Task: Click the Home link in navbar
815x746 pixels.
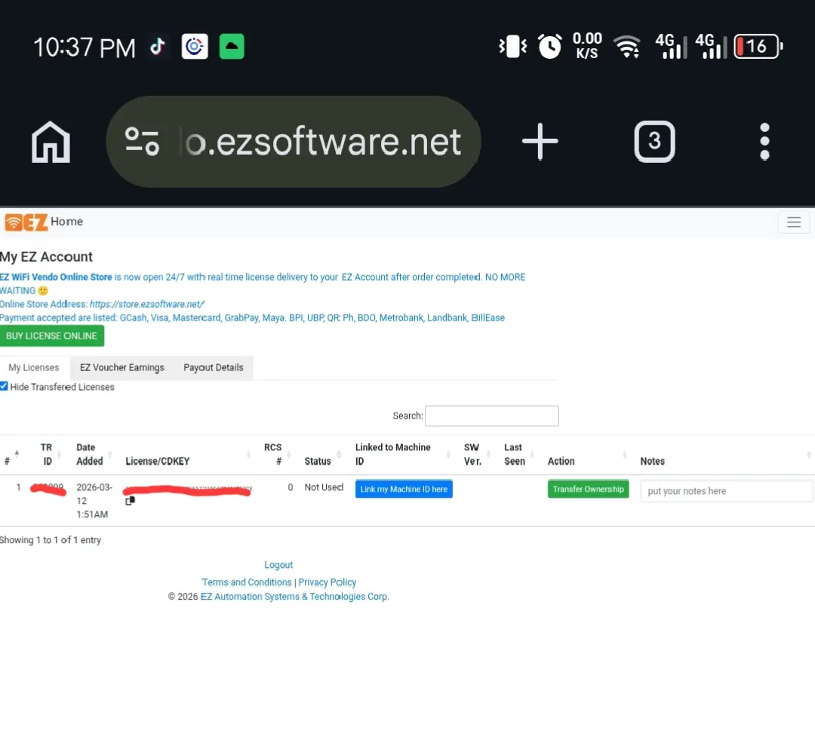Action: (66, 222)
